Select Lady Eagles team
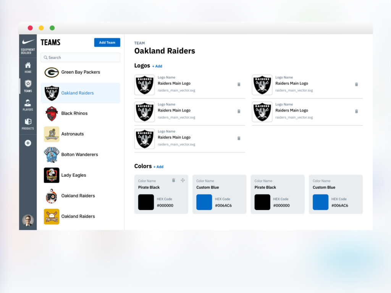The image size is (391, 293). click(x=80, y=175)
